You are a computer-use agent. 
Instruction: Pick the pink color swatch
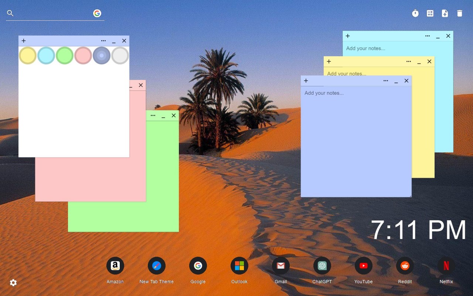pyautogui.click(x=83, y=55)
